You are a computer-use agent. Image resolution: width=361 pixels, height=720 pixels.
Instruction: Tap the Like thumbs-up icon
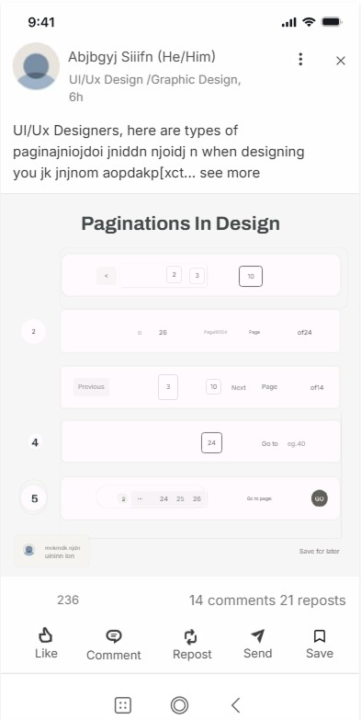point(45,635)
